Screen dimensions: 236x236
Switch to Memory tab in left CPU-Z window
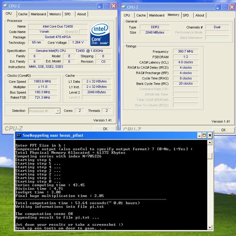55,14
